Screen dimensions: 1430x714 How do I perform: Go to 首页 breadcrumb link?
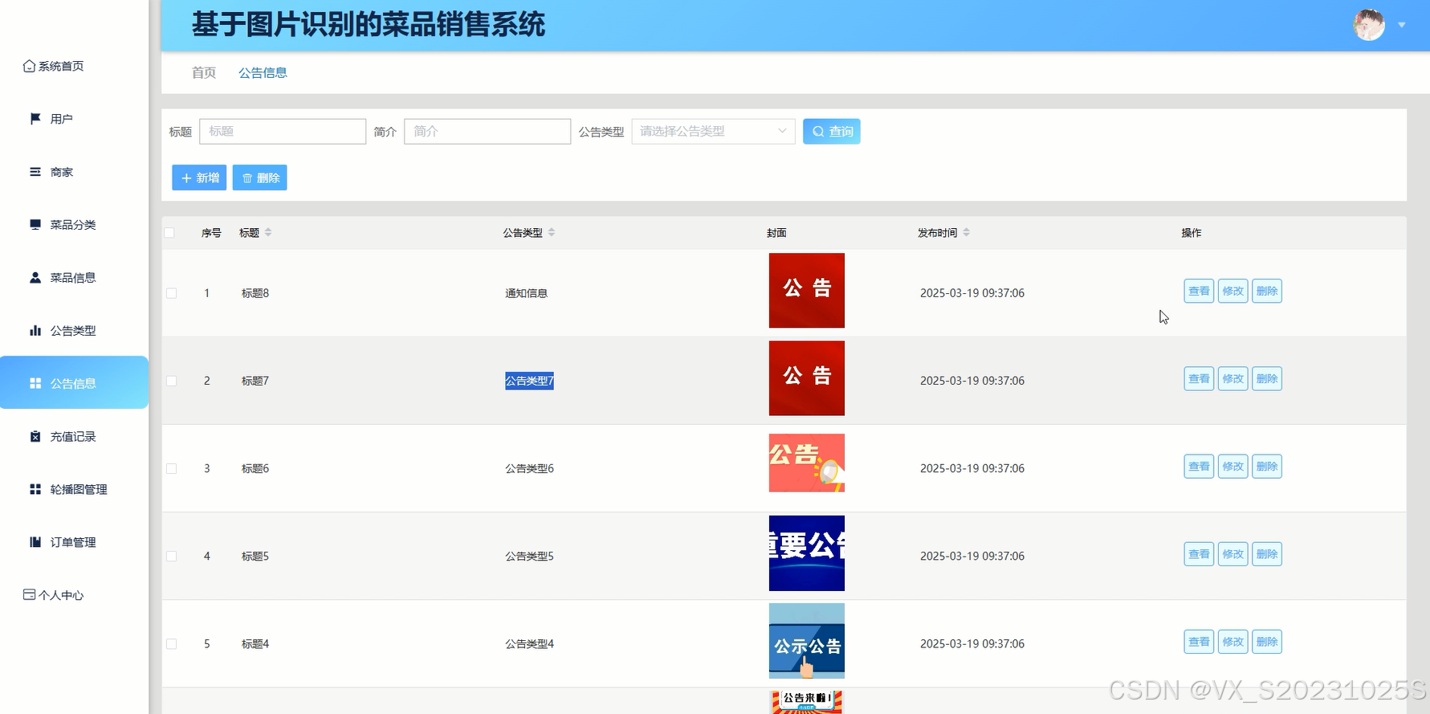204,73
